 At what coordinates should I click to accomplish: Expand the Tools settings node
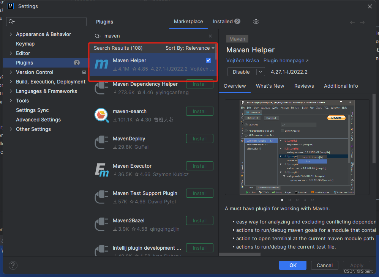pos(11,101)
